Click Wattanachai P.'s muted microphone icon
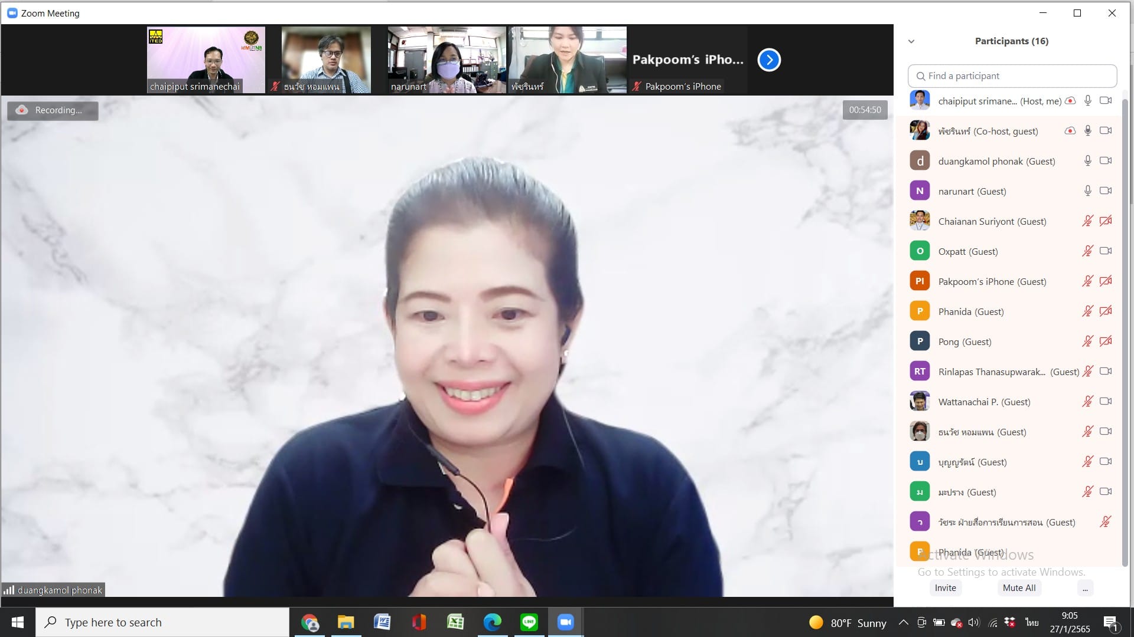The width and height of the screenshot is (1134, 637). pyautogui.click(x=1087, y=402)
